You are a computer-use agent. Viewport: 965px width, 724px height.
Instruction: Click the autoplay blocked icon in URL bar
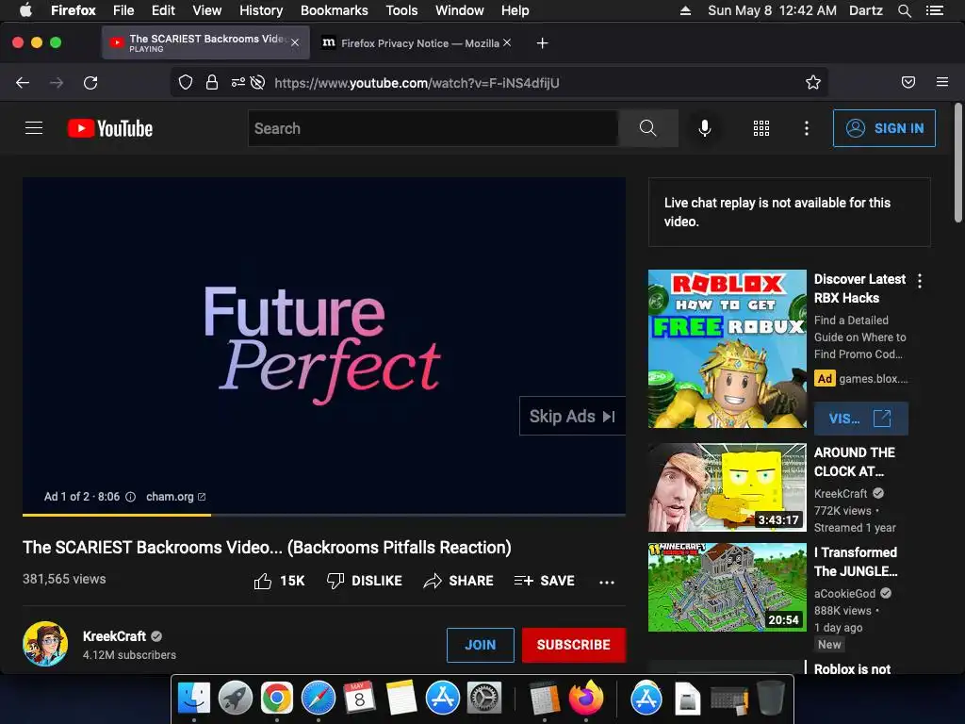pos(258,83)
